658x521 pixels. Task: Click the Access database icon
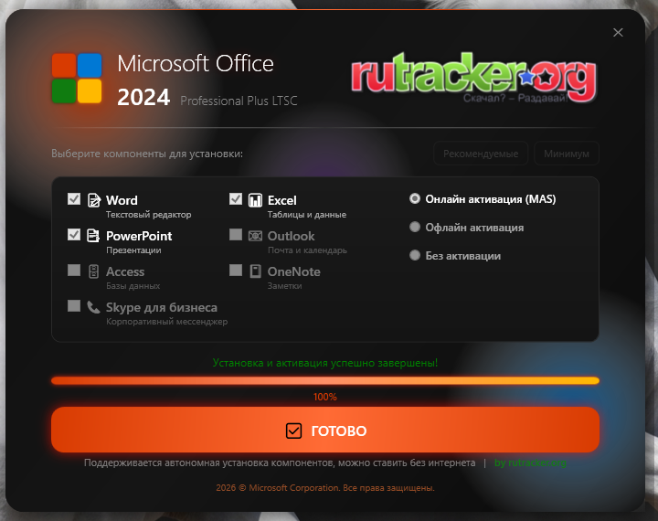tap(93, 271)
